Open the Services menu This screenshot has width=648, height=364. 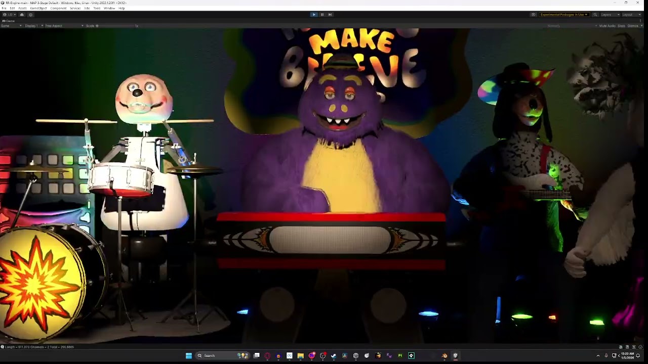(75, 9)
